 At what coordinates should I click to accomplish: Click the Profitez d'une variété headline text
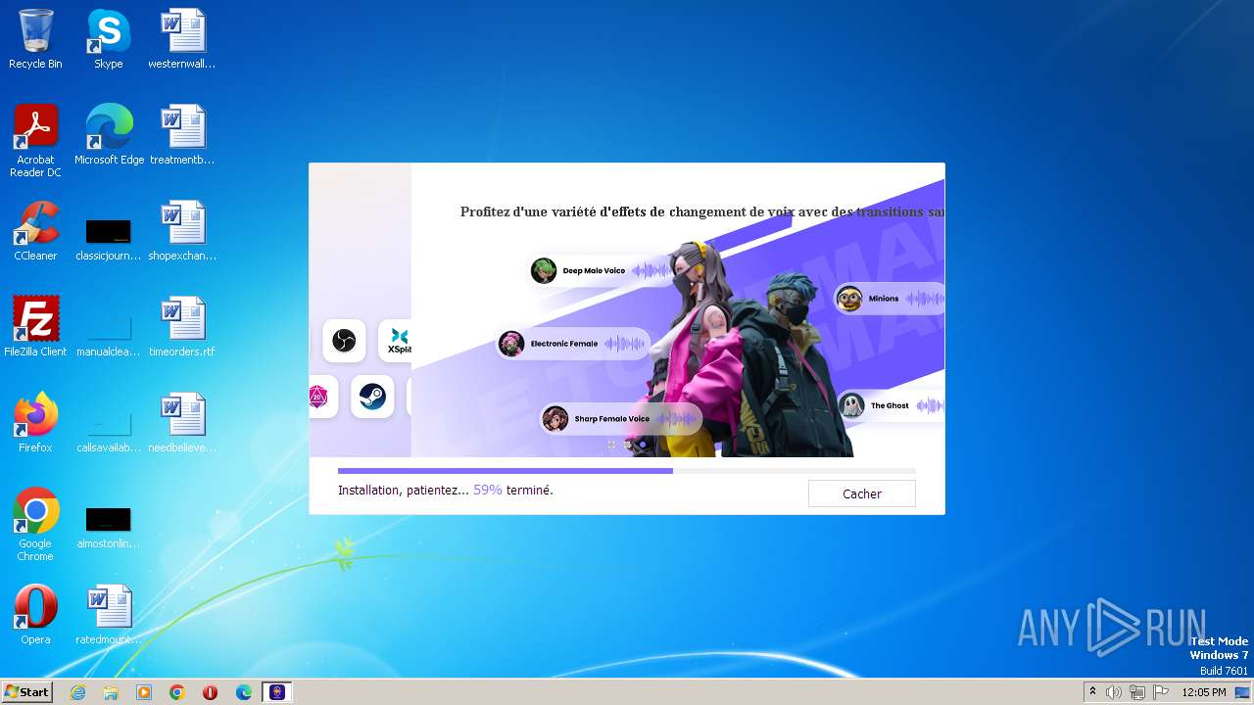[x=702, y=211]
